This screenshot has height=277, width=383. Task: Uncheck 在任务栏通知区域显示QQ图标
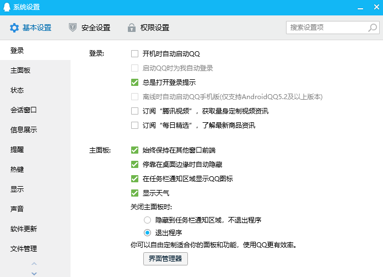click(134, 178)
